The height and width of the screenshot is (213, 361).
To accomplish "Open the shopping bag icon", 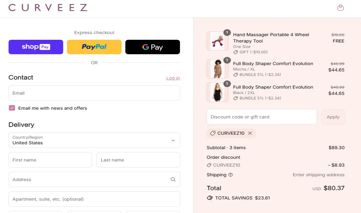I will (x=340, y=7).
